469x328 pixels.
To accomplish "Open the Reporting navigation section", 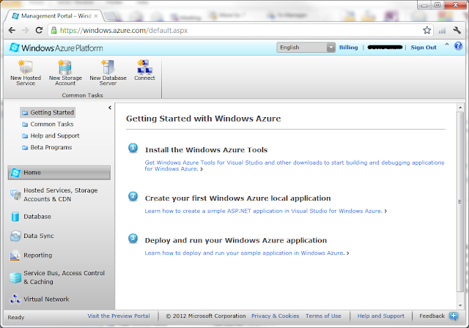I will 59,256.
